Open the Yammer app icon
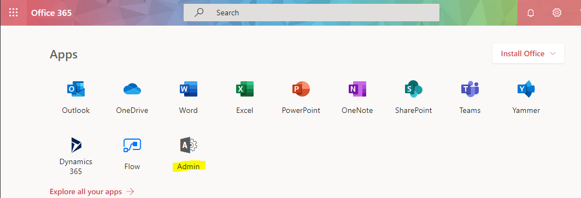 point(526,89)
